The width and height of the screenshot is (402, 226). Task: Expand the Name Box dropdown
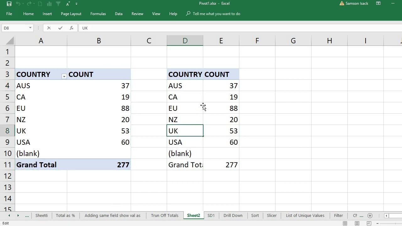tap(30, 28)
